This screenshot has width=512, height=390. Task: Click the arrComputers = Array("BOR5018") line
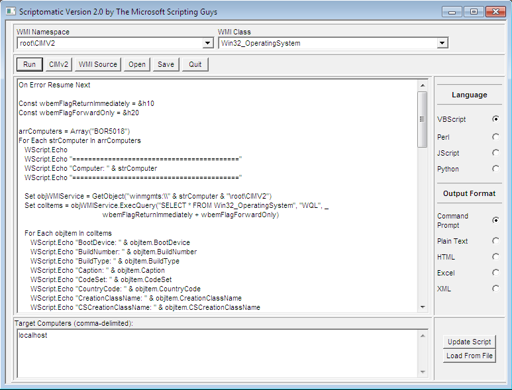click(x=74, y=131)
